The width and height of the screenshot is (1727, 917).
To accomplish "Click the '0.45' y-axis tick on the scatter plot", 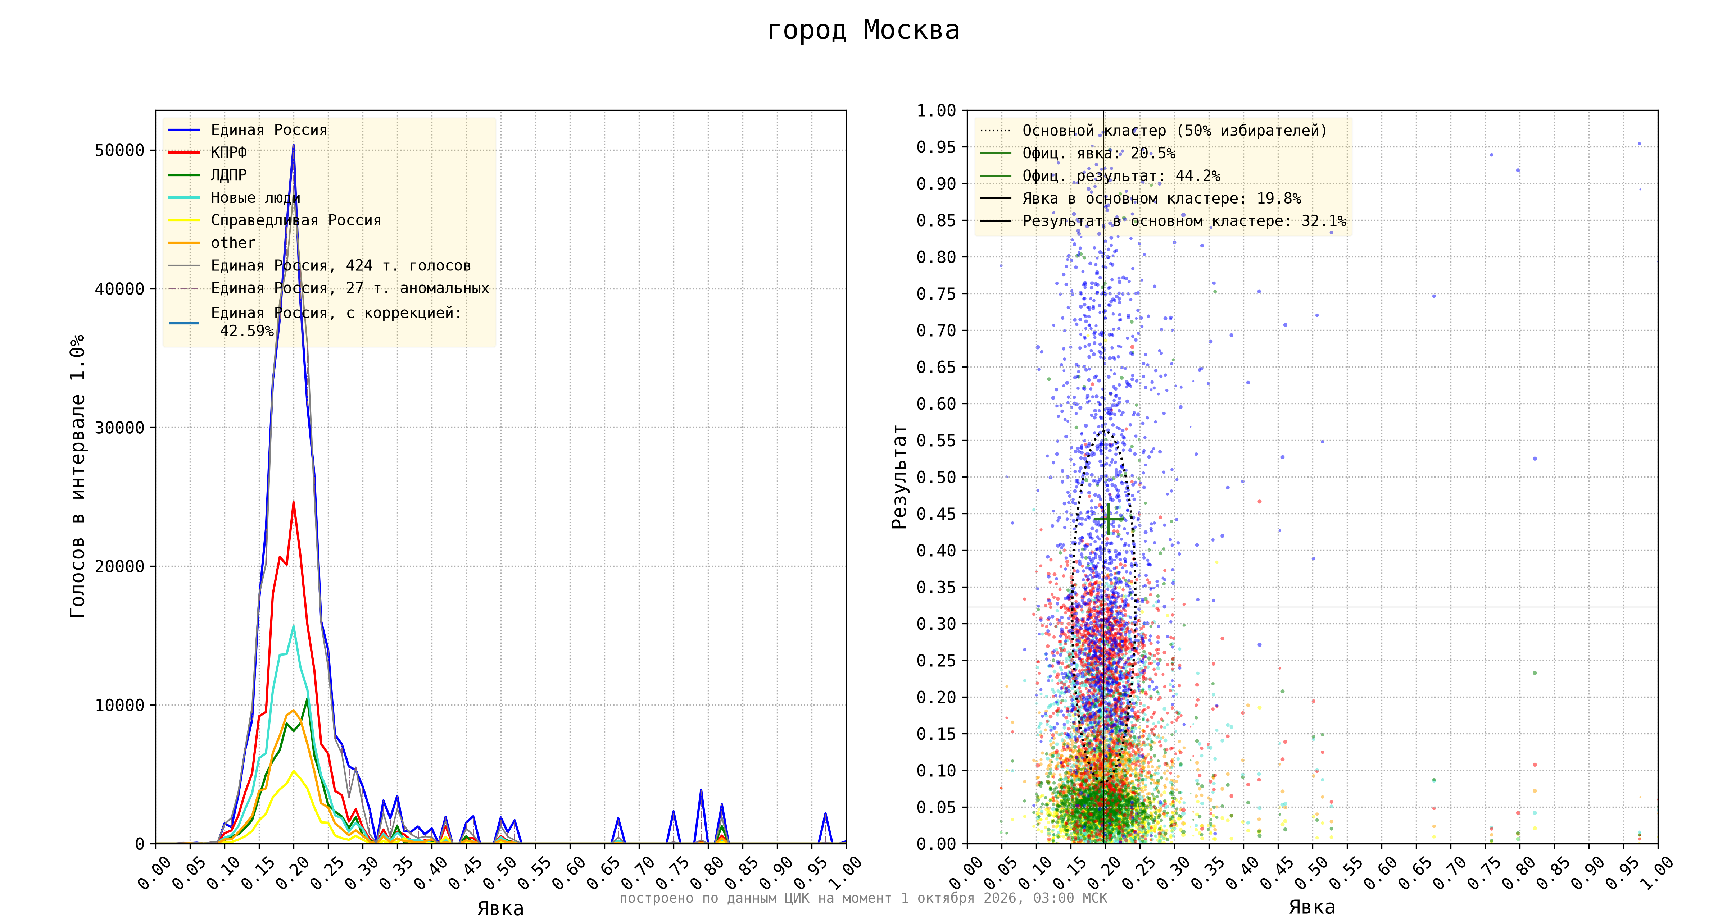I will (x=936, y=514).
